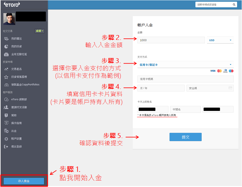Toggle the green virtual/real account dropdown
This screenshot has width=242, height=187.
40,31
